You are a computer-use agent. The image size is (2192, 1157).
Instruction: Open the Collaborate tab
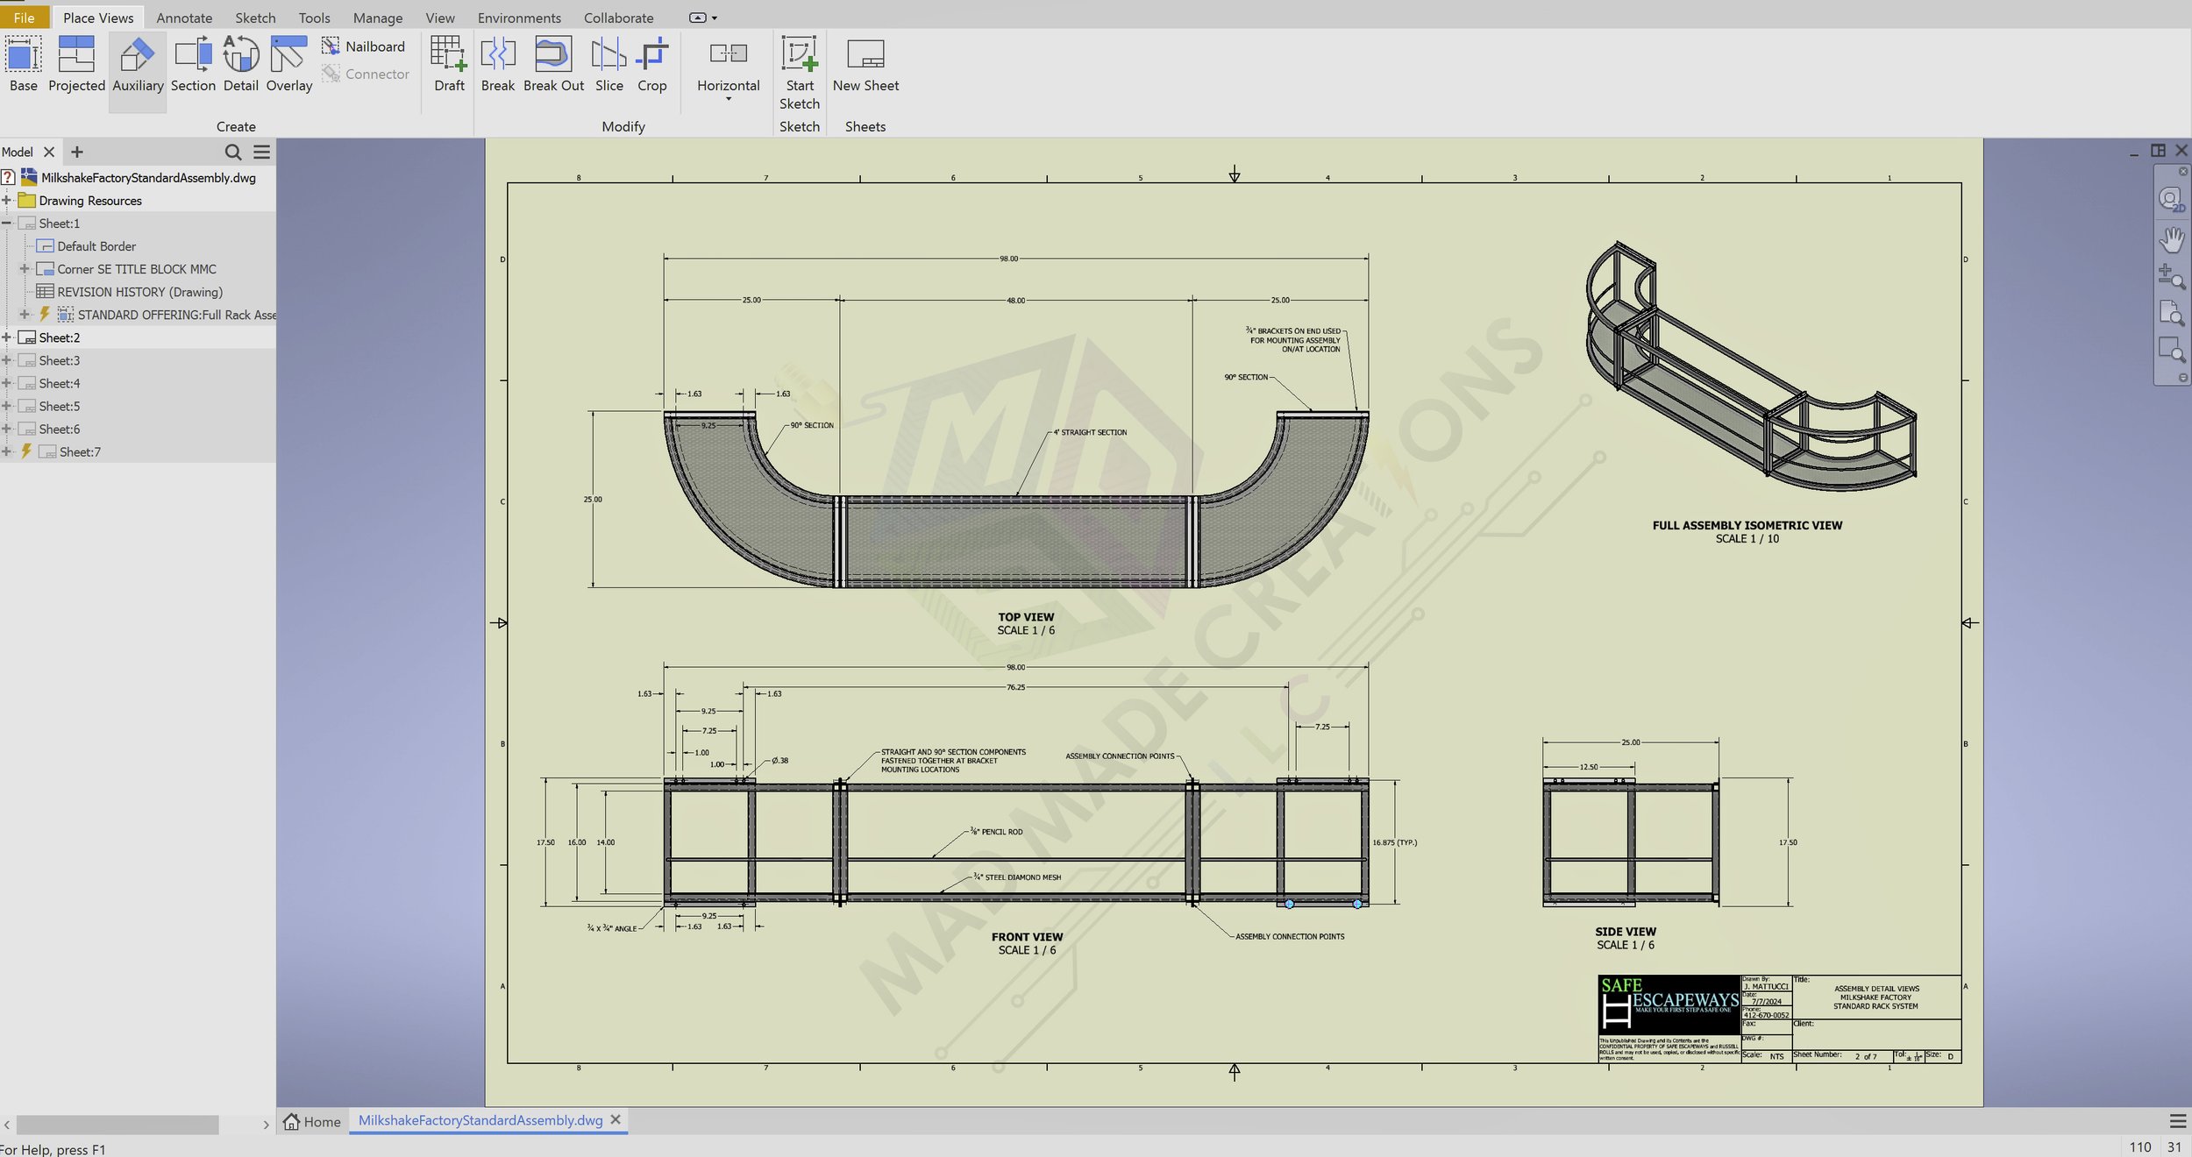[618, 18]
